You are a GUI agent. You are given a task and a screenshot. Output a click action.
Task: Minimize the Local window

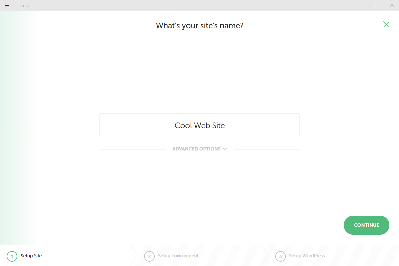(x=362, y=5)
